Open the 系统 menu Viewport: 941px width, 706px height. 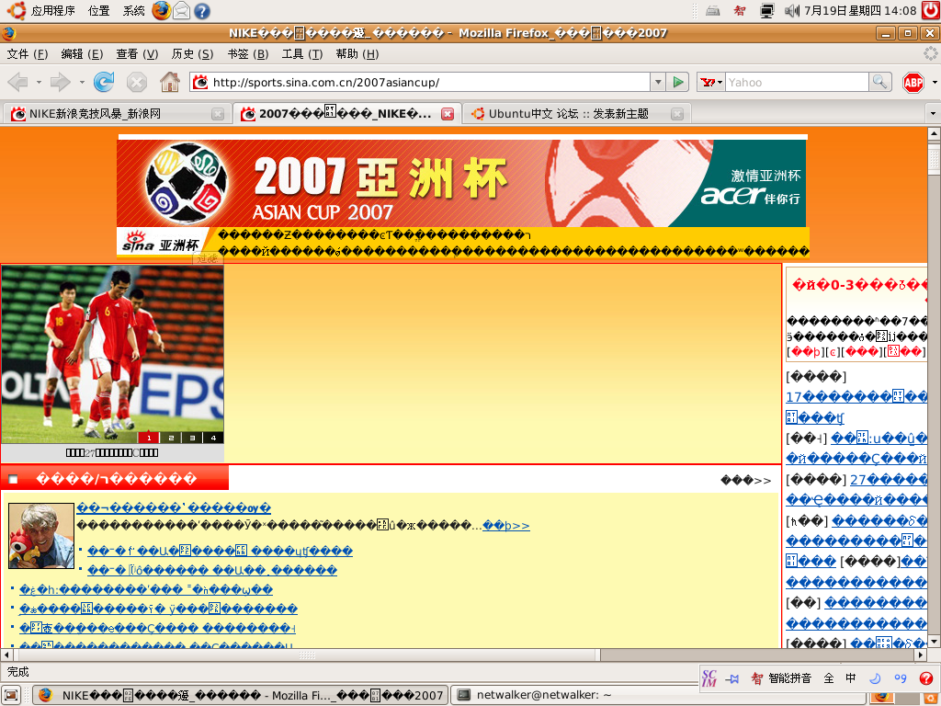pos(133,11)
